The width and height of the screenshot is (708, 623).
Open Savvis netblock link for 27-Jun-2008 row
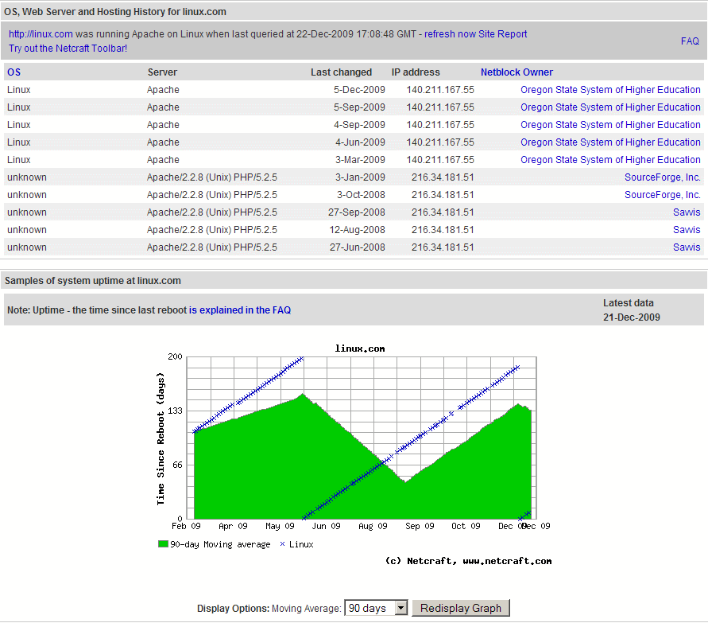[x=687, y=247]
